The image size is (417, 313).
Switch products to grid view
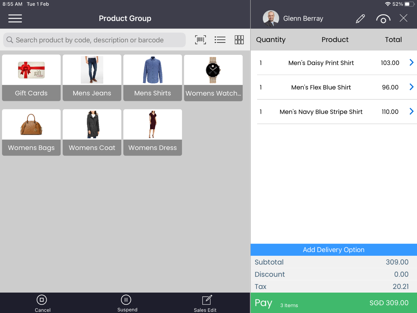pyautogui.click(x=239, y=40)
